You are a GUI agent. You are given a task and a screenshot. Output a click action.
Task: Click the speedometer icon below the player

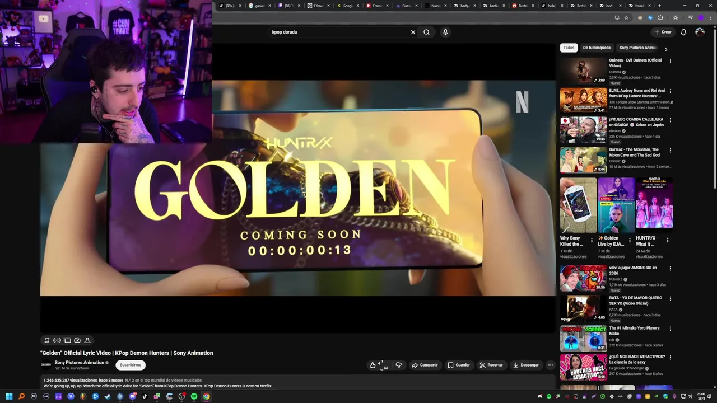pyautogui.click(x=77, y=340)
